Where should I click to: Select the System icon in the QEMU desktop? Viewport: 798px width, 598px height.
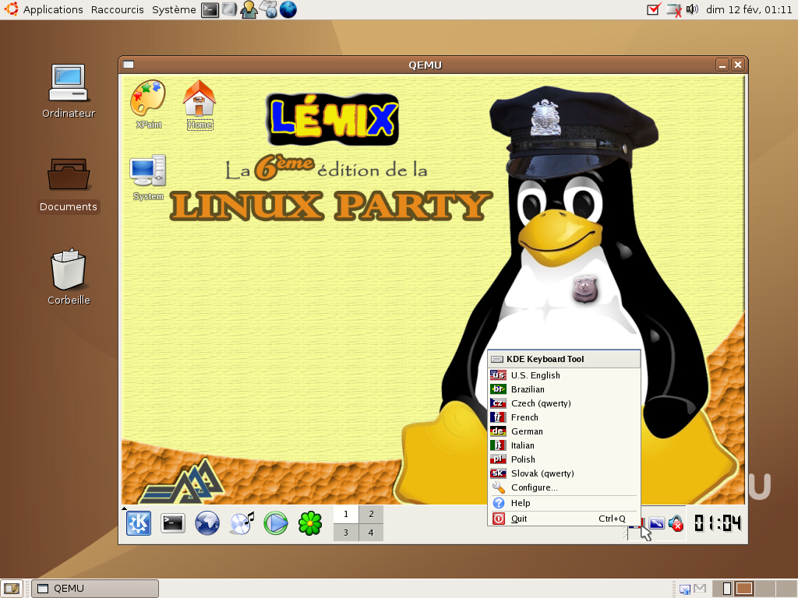(148, 178)
